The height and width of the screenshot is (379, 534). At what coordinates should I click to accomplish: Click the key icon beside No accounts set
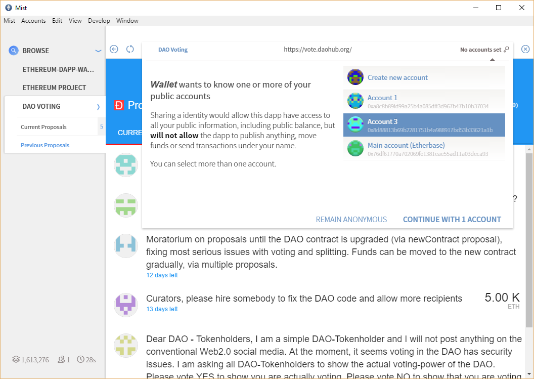coord(506,50)
